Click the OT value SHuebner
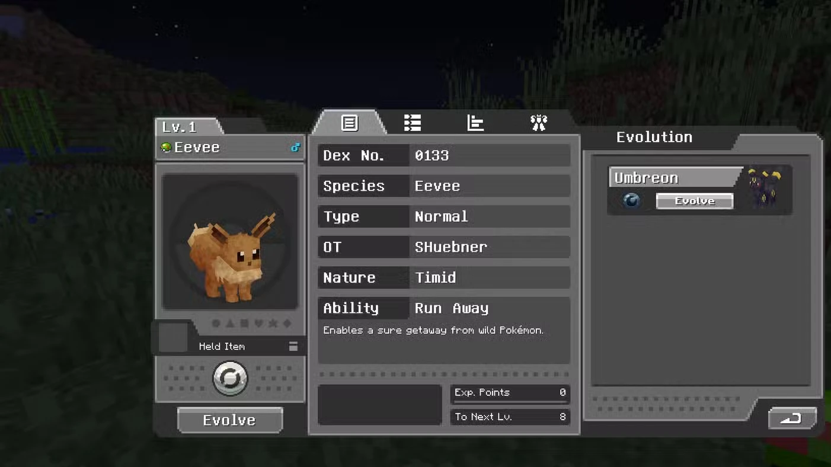Viewport: 831px width, 467px height. [450, 247]
